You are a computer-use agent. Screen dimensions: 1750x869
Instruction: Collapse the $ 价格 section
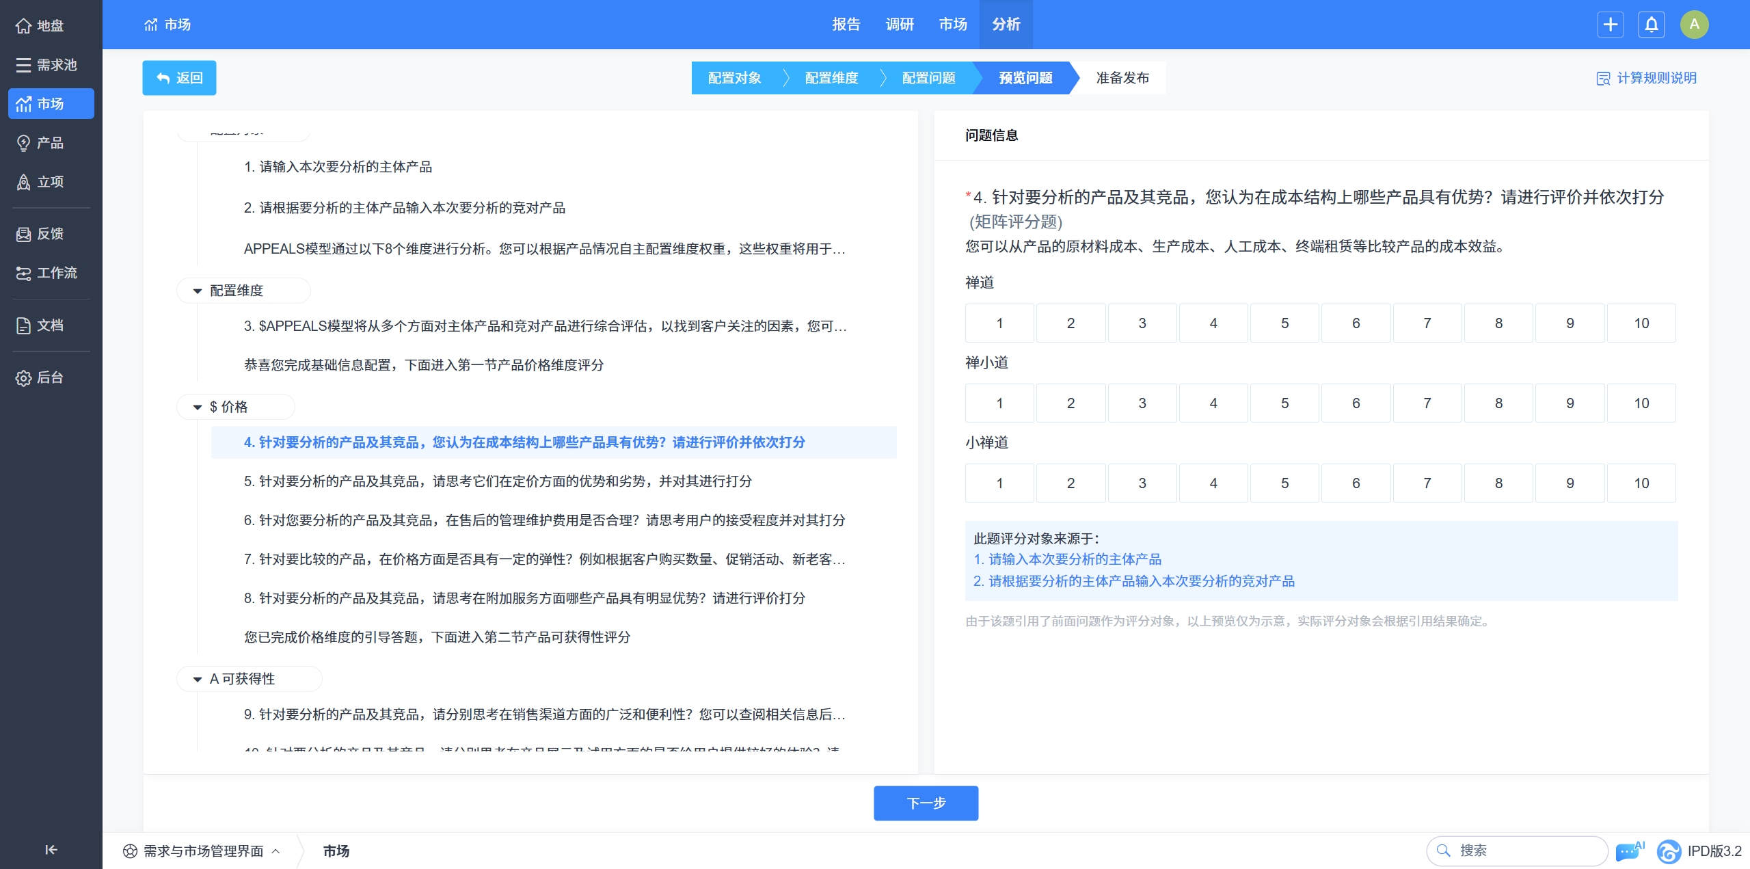198,407
